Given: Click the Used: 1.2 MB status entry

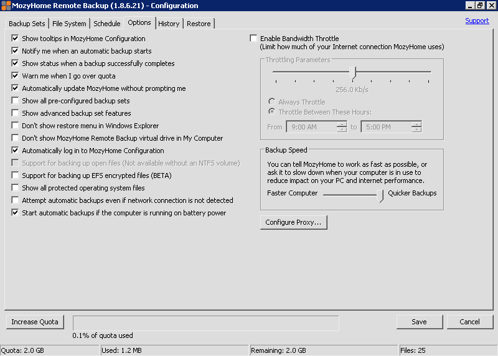Looking at the screenshot, I should coord(174,350).
